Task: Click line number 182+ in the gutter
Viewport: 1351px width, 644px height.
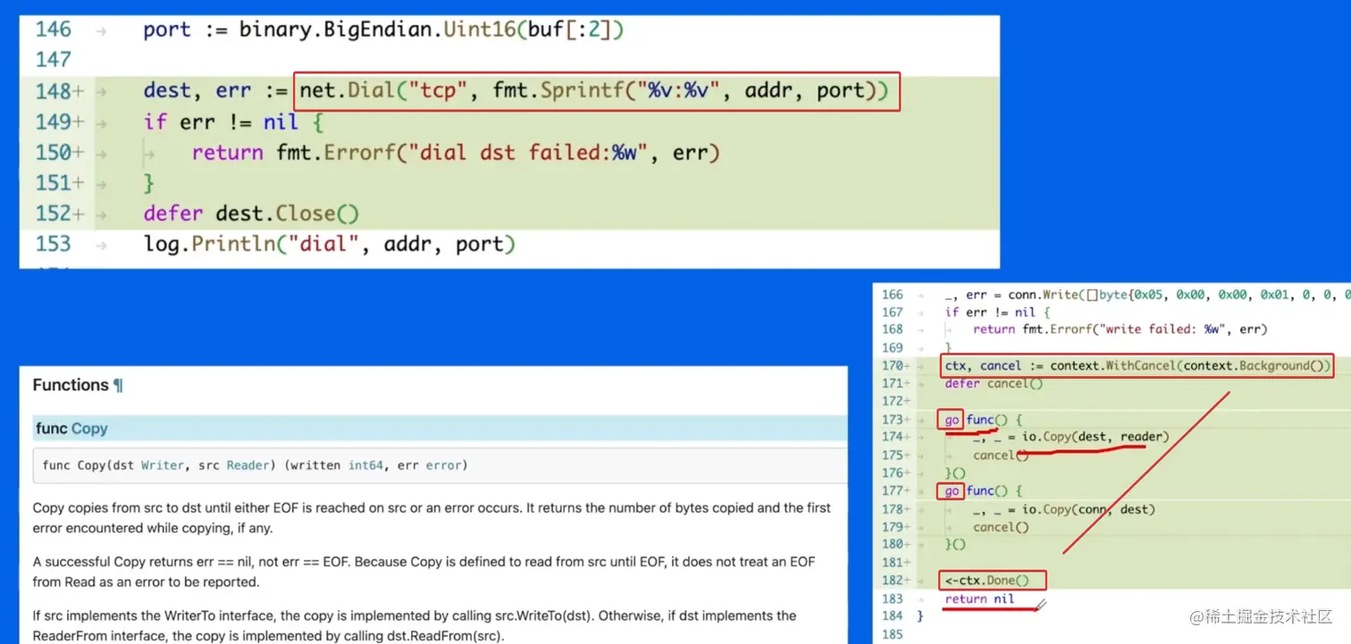Action: pos(894,581)
